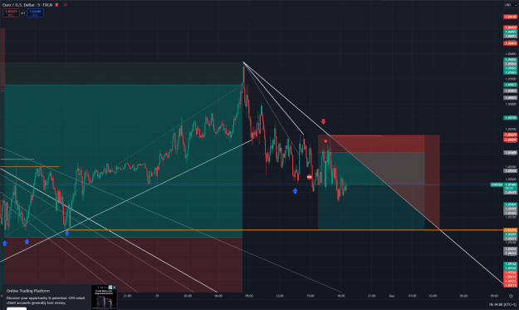Click the 1.06000 price axis label
This screenshot has width=519, height=310.
click(x=511, y=54)
